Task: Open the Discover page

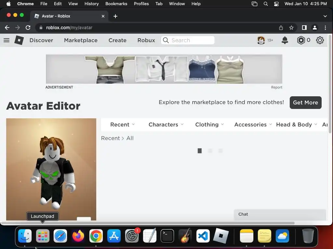Action: [41, 40]
